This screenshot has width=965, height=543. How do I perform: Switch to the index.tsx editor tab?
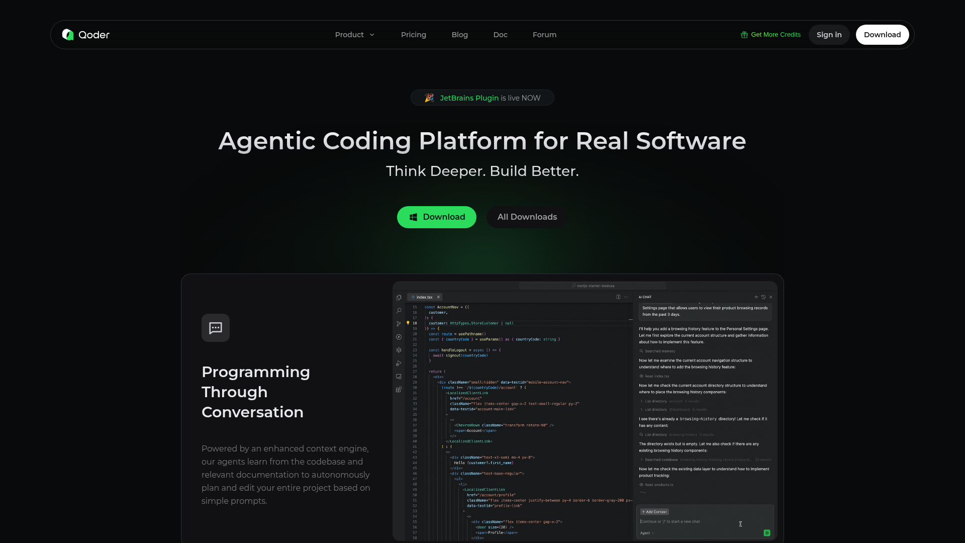424,297
